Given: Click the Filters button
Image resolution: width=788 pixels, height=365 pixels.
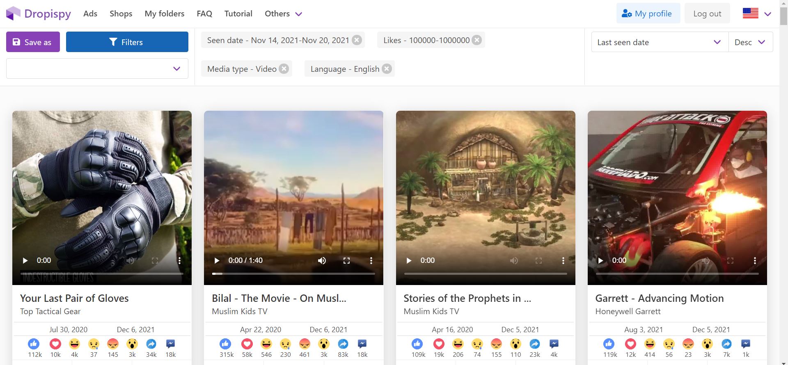Looking at the screenshot, I should 127,42.
